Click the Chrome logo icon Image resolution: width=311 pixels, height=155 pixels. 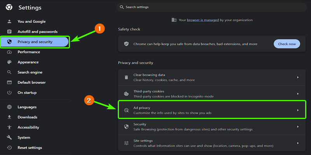[x=9, y=7]
